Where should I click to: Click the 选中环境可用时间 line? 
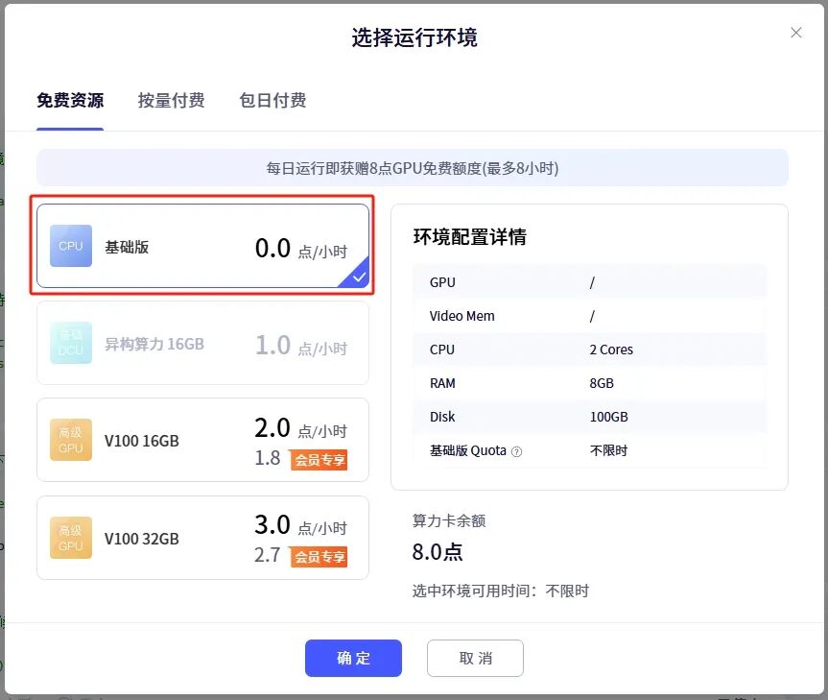[500, 591]
